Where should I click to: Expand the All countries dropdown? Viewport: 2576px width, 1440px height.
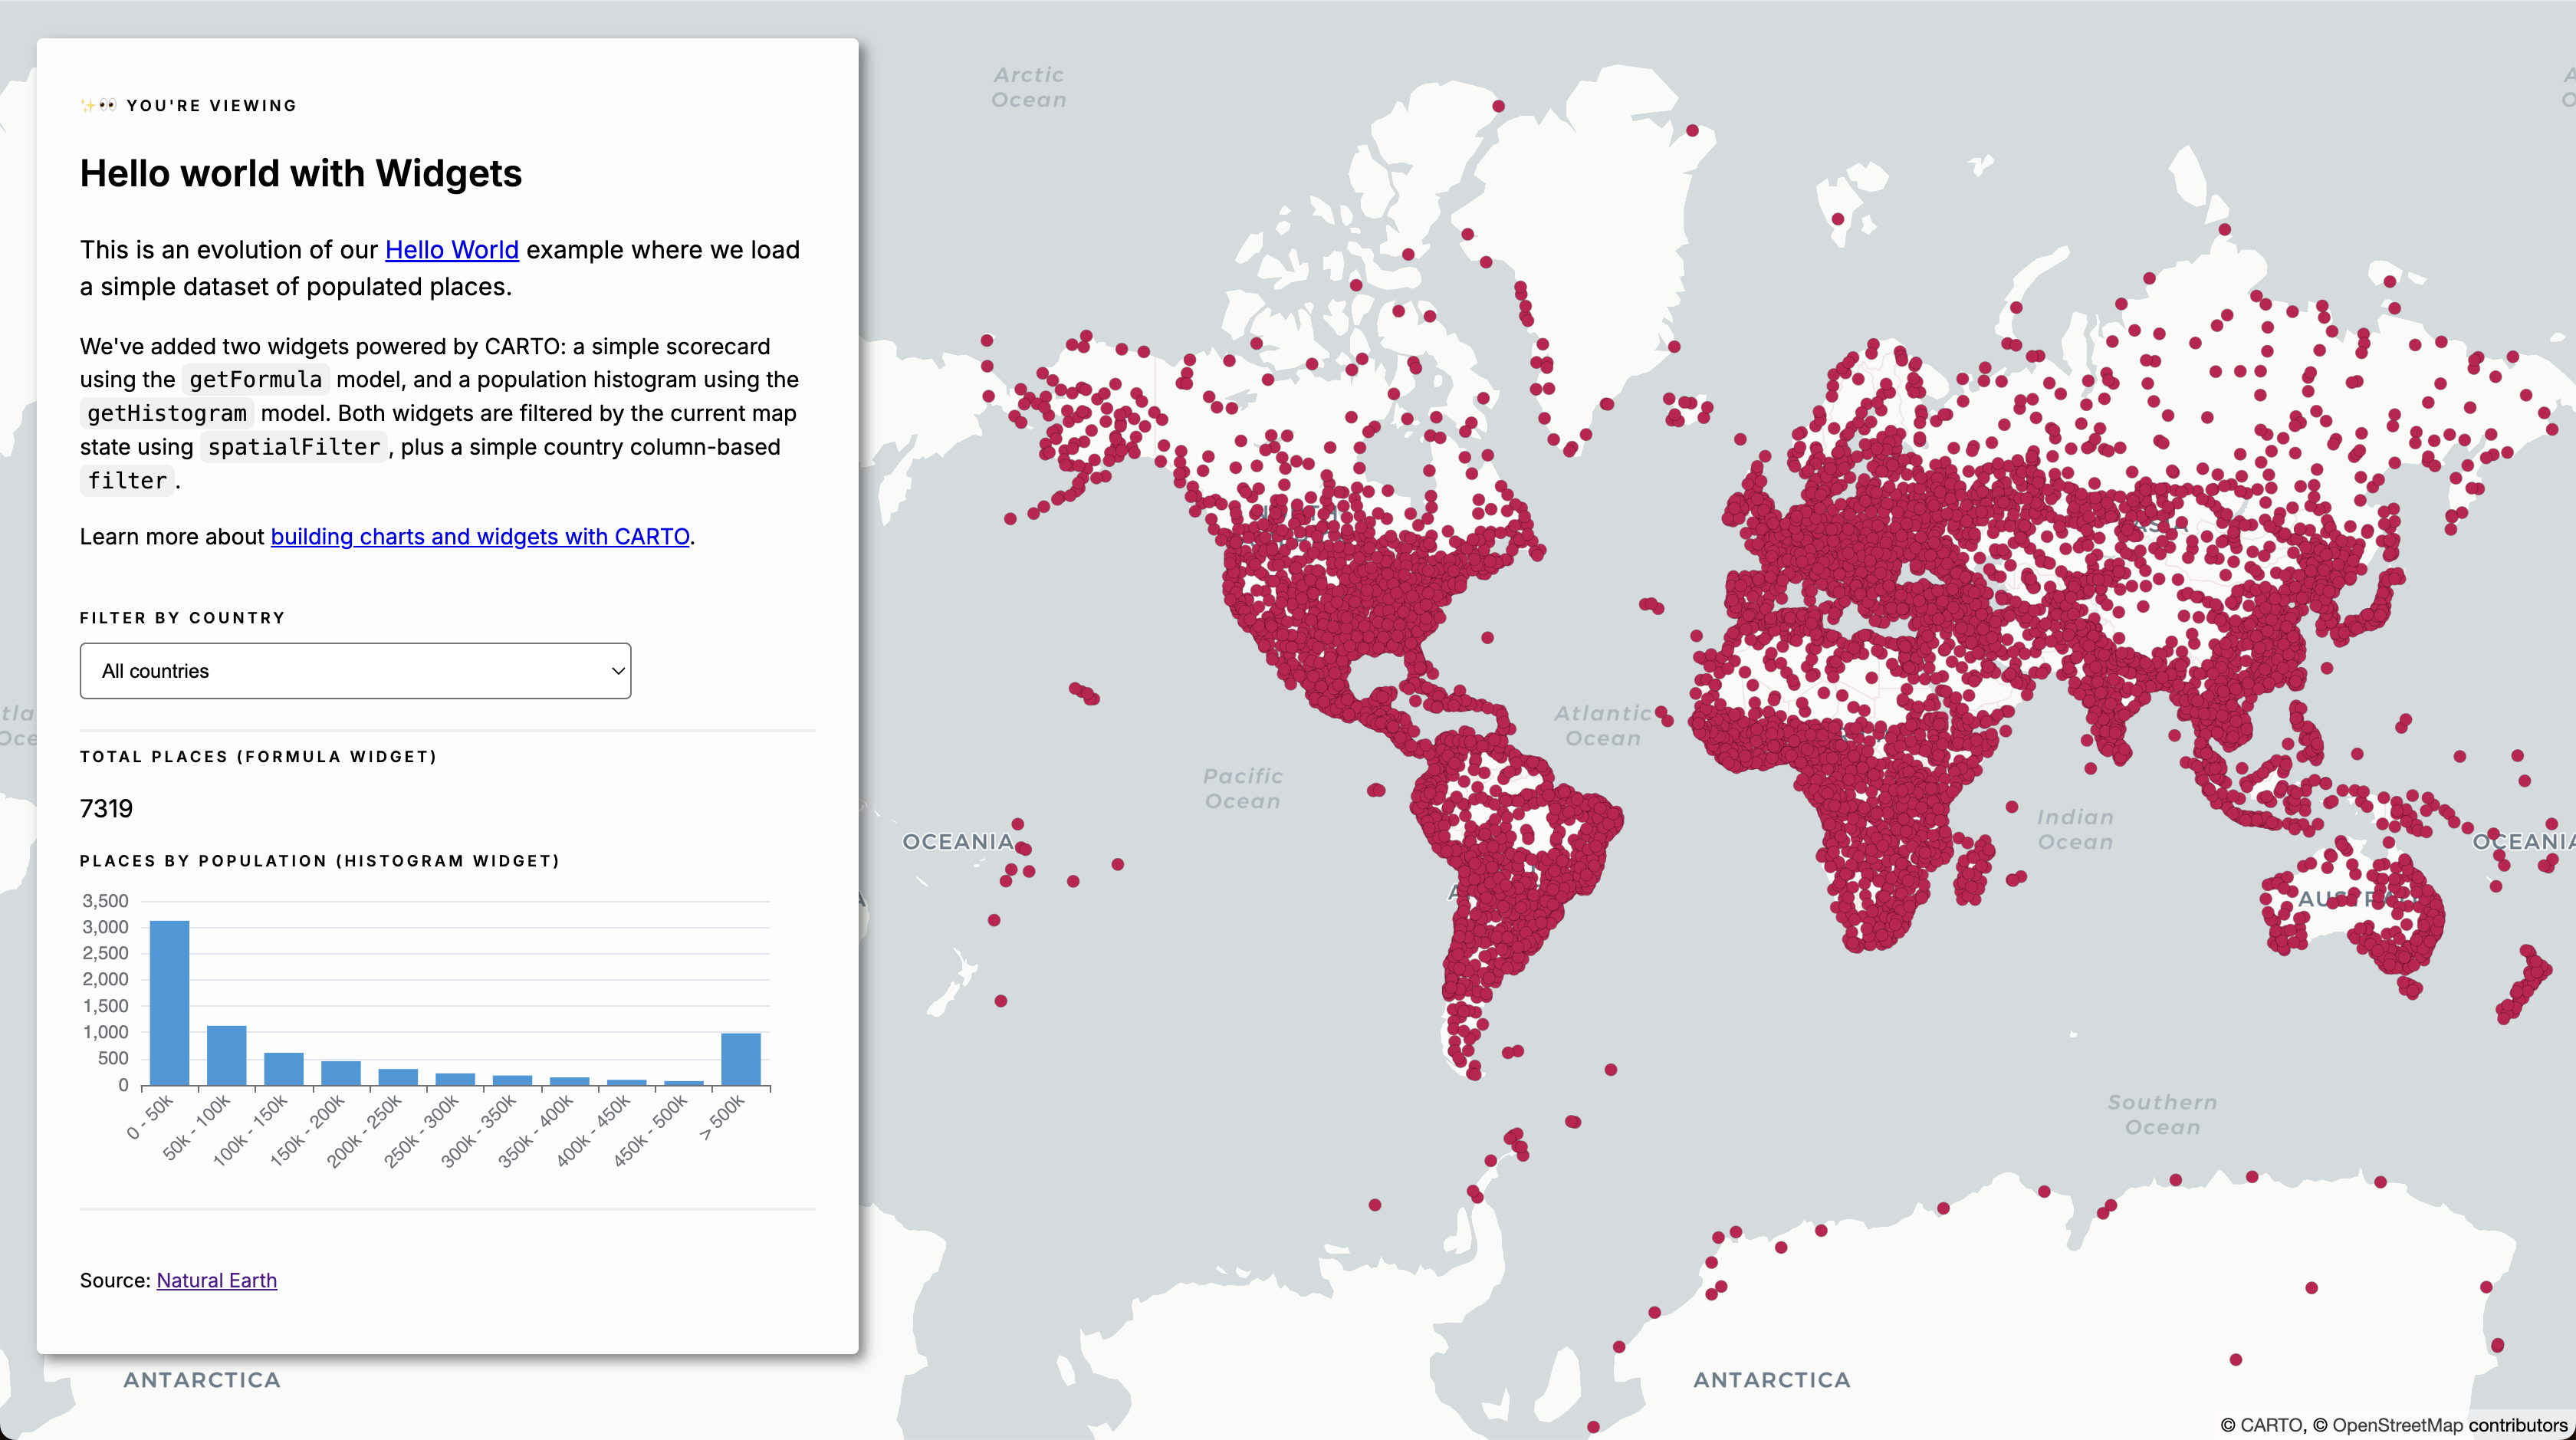coord(355,671)
